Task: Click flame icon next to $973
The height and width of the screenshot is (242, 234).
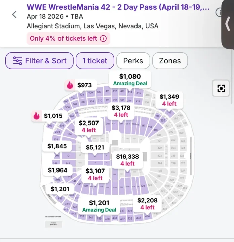Action: (70, 85)
